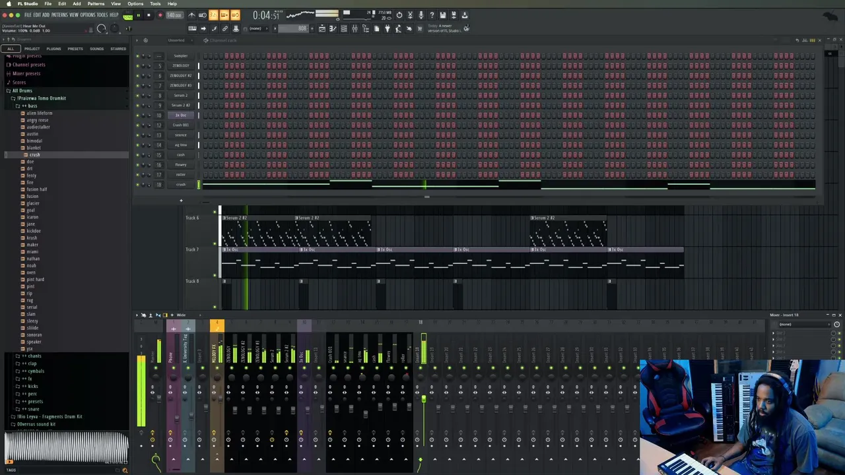Open the in-app FILE menu
Screen dimensions: 845x475
click(28, 15)
